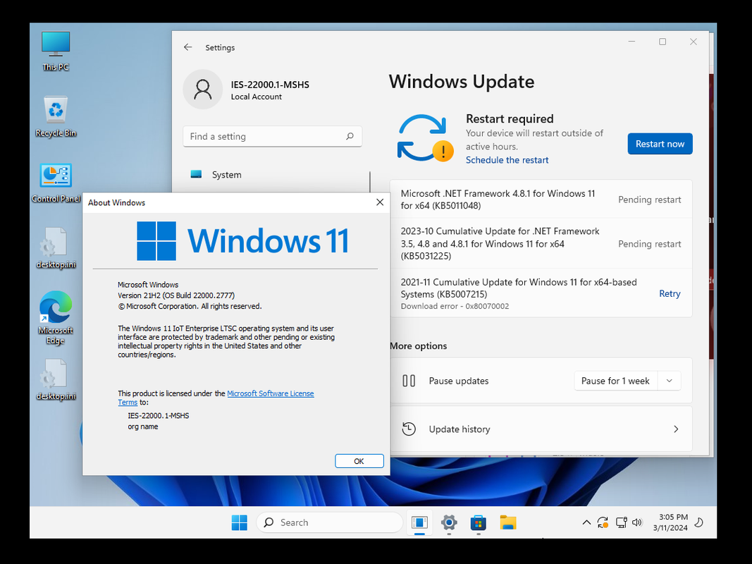Close the About Windows dialog

click(380, 202)
